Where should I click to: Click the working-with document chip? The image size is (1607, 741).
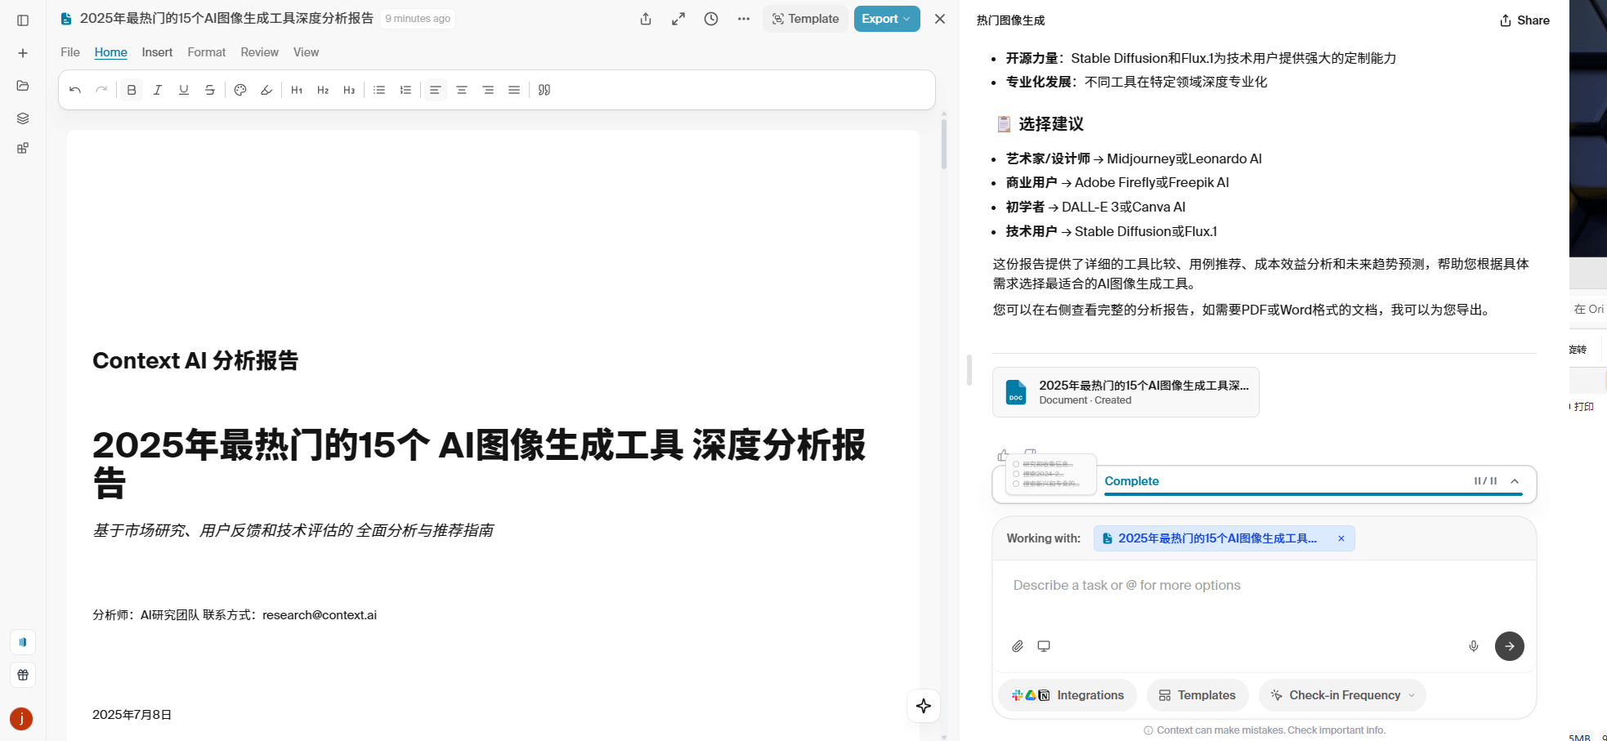coord(1224,538)
